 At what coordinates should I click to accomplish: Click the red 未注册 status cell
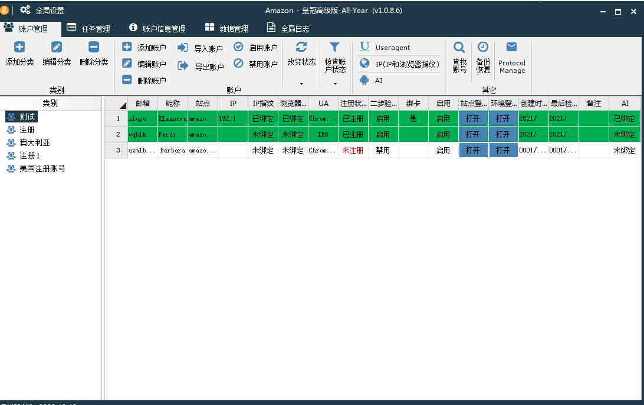353,151
